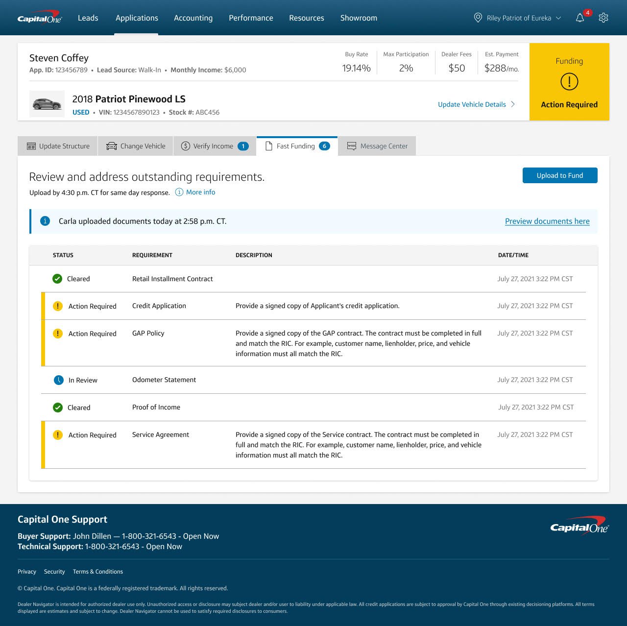
Task: Expand the Riley Patriot of Eureka dropdown
Action: [558, 18]
